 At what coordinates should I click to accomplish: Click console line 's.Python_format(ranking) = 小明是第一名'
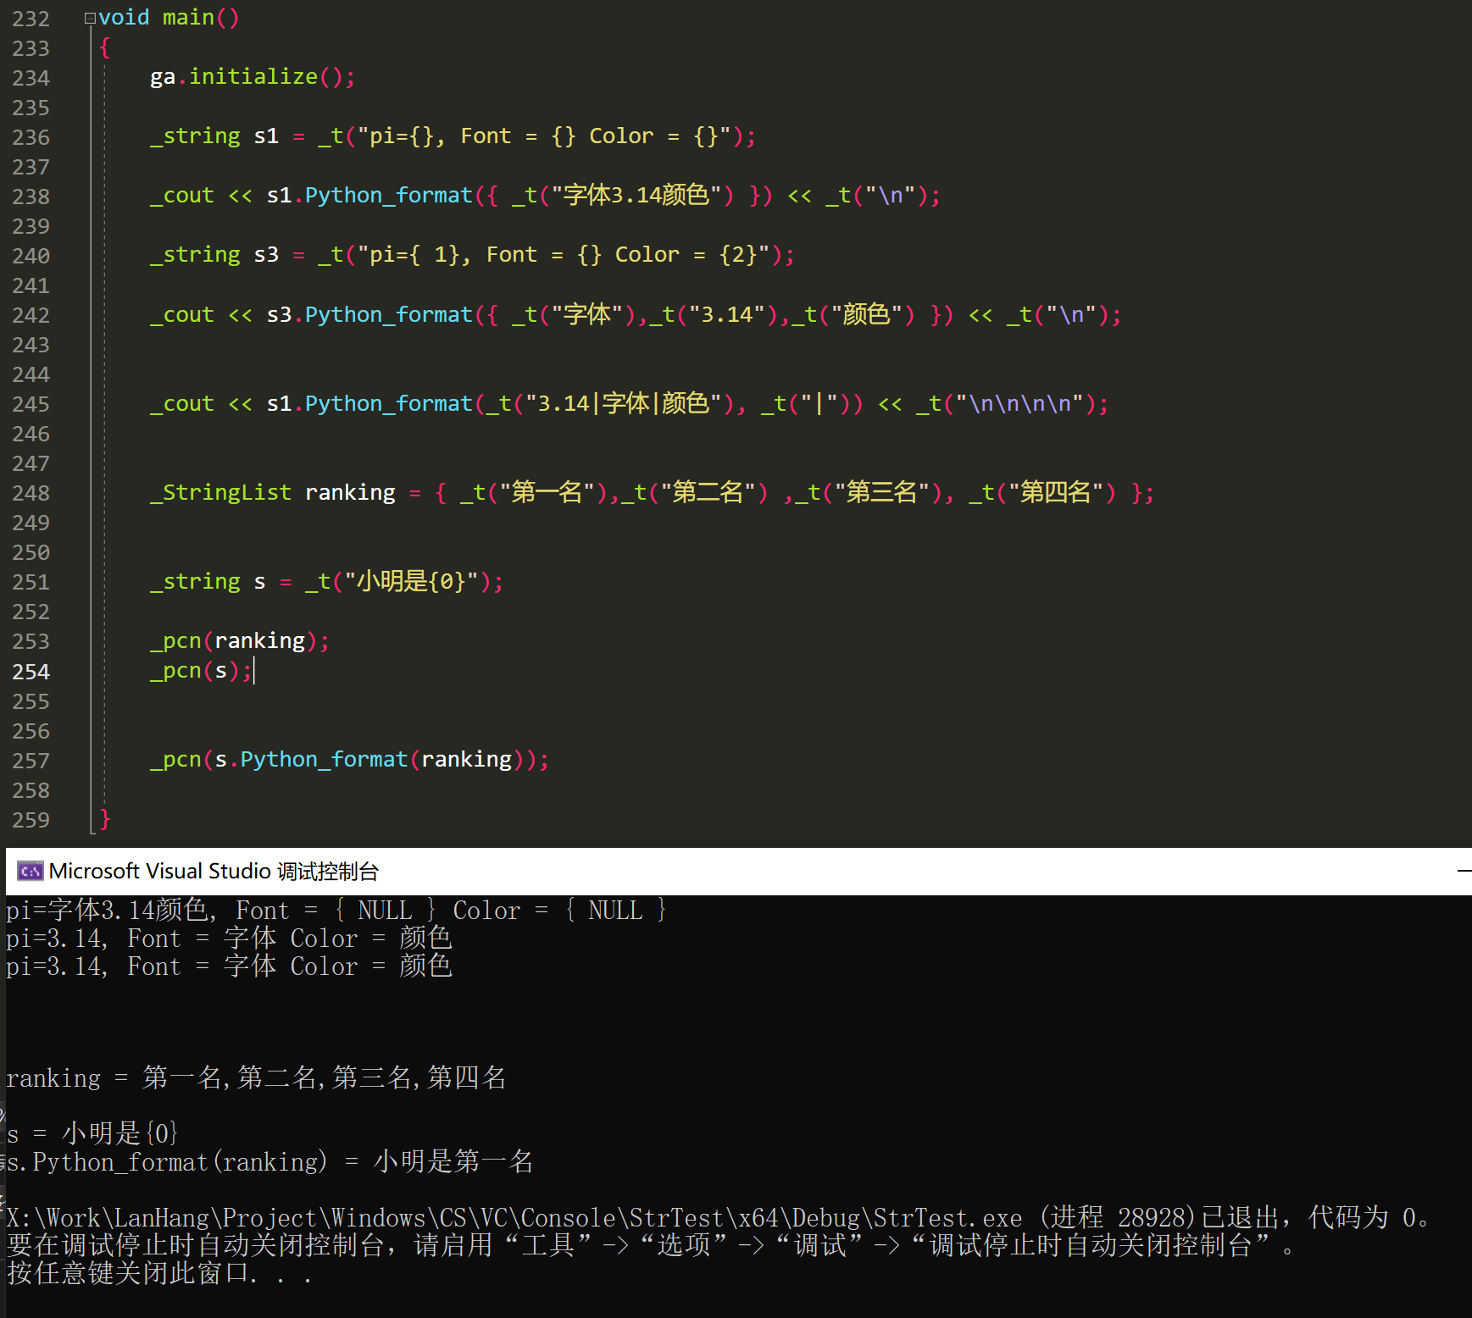269,1161
